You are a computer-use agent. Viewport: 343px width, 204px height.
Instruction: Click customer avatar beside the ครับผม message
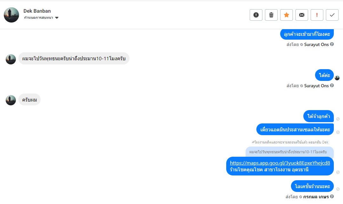point(11,100)
